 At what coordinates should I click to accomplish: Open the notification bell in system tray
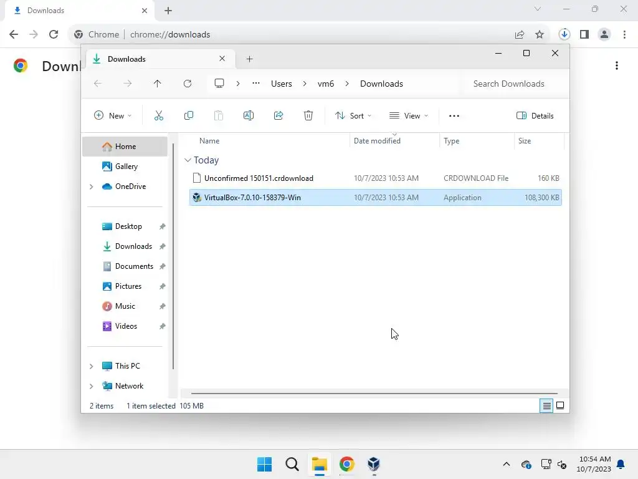pos(621,464)
